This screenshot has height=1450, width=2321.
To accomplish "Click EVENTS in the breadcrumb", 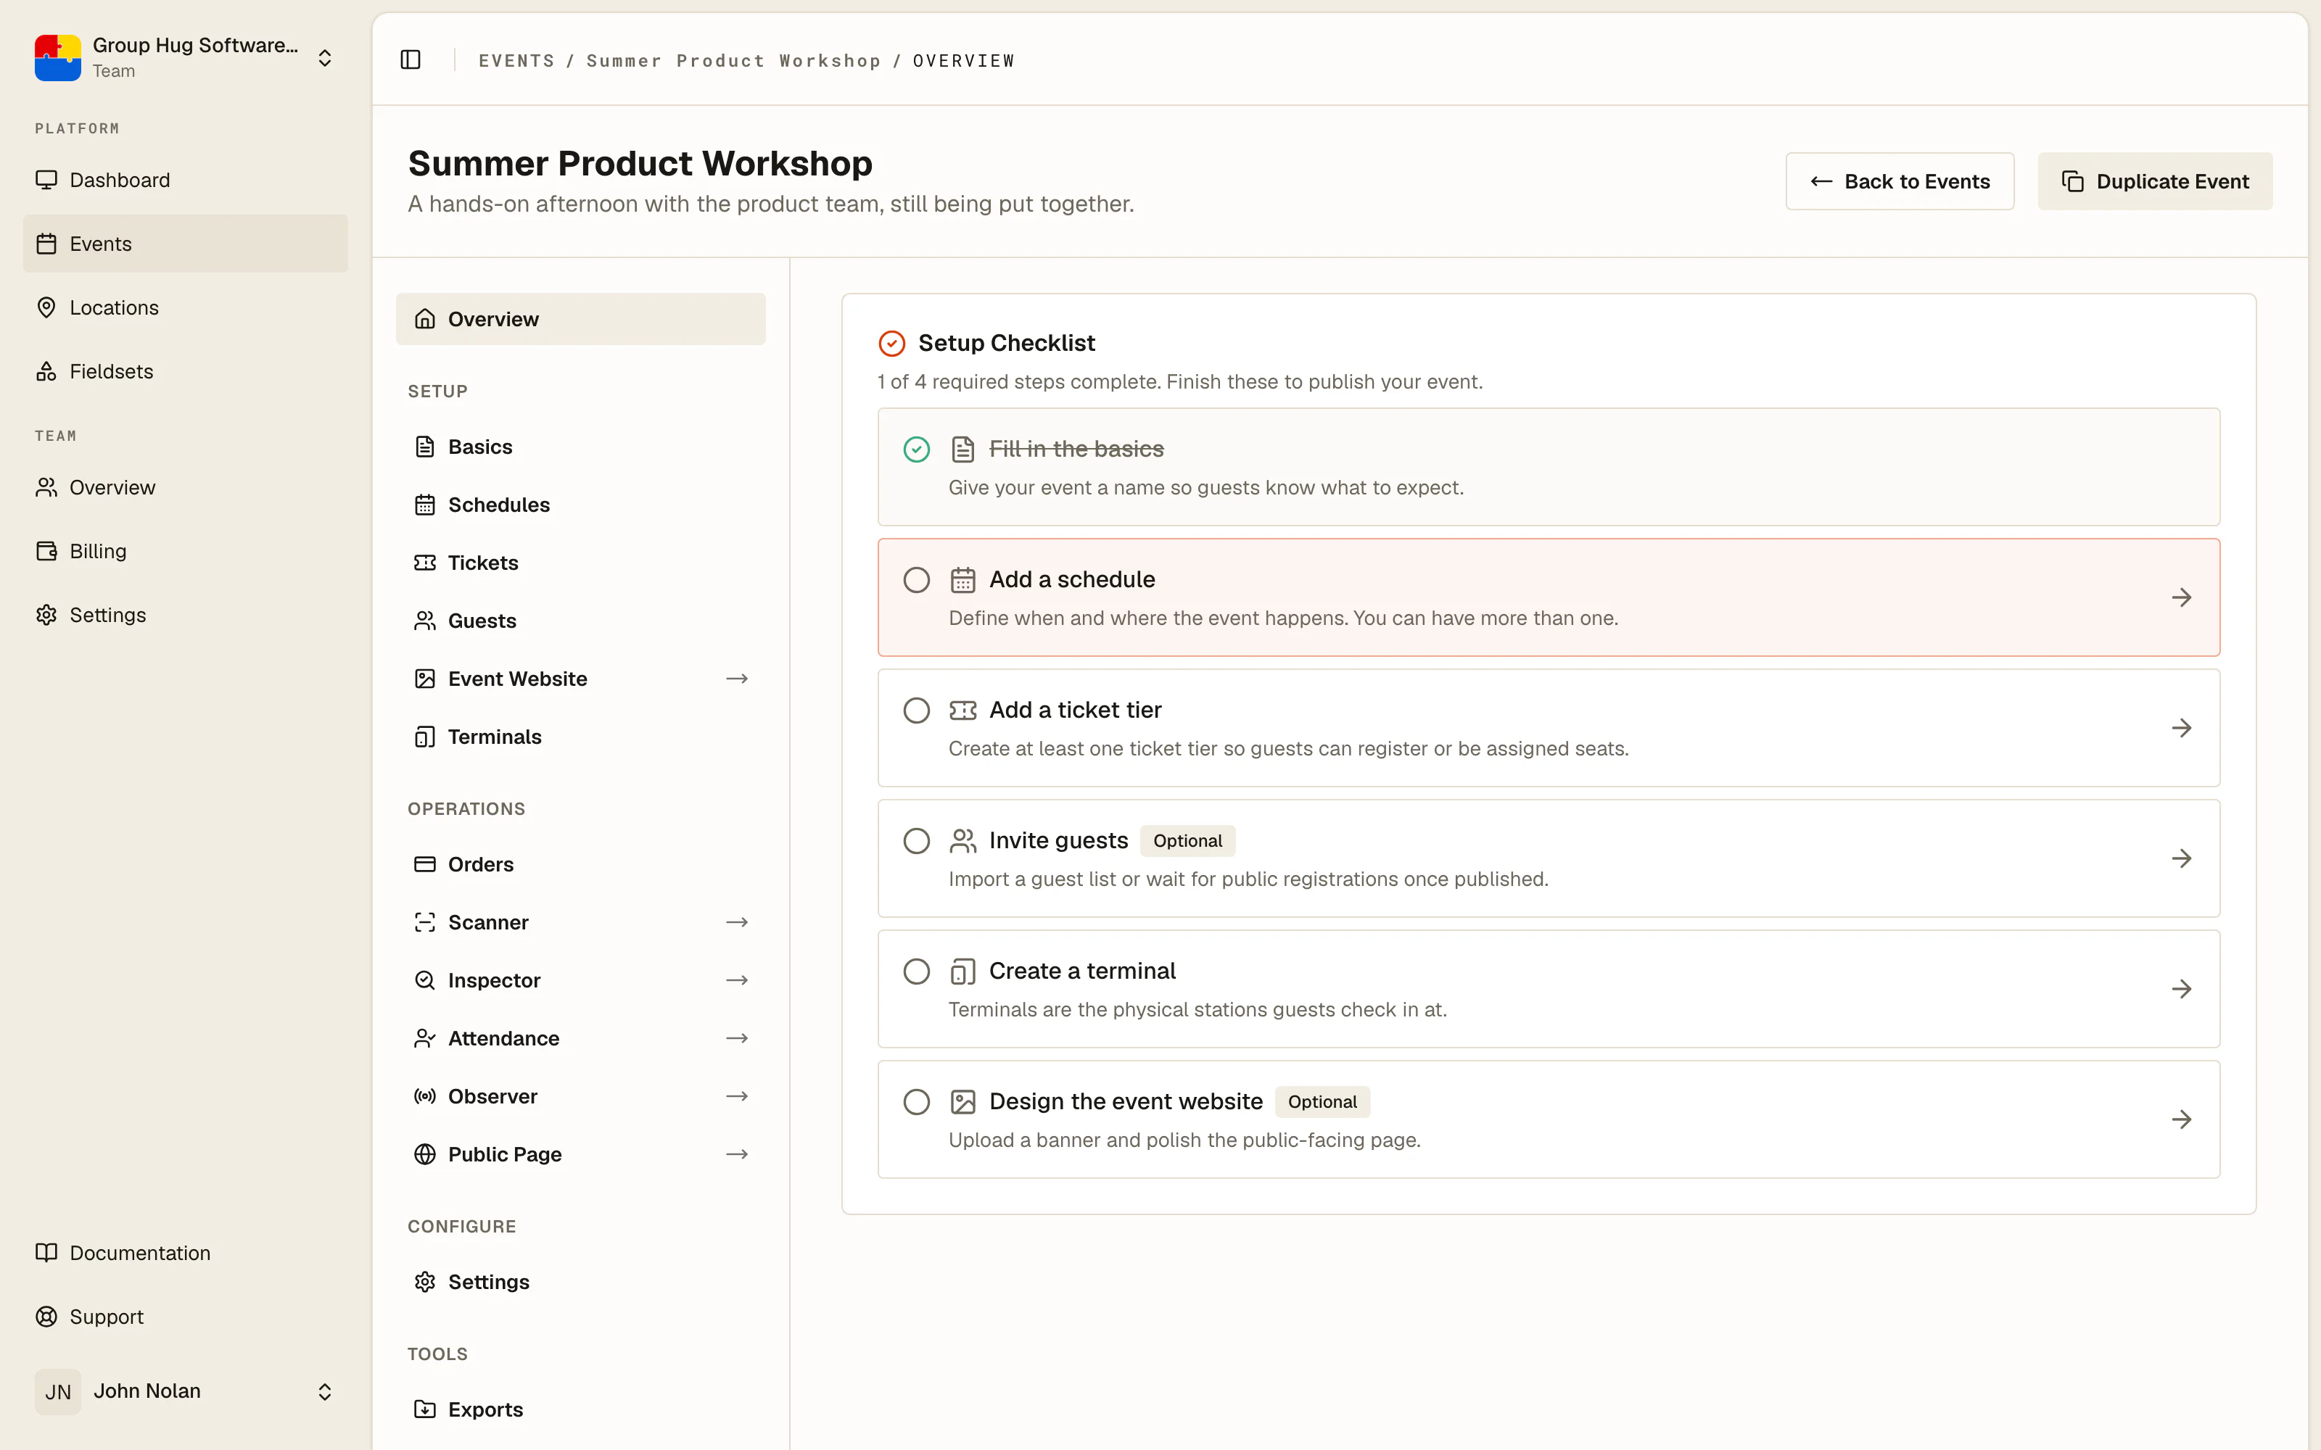I will (x=516, y=60).
